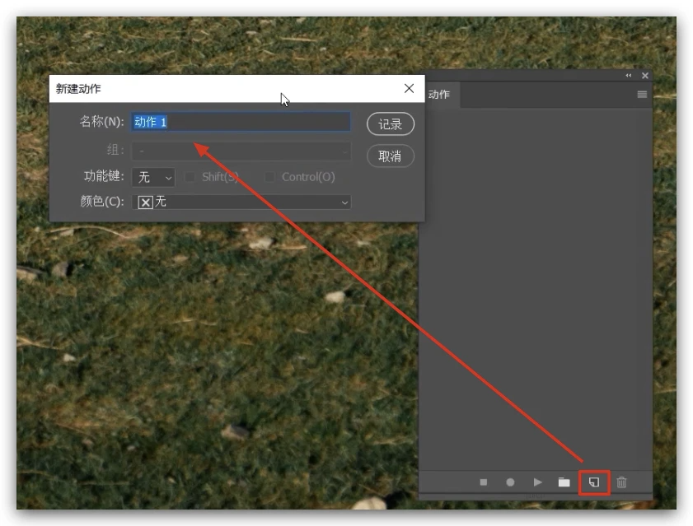Screen dimensions: 693x526
Task: Open the Actions panel hamburger menu
Action: [x=642, y=95]
